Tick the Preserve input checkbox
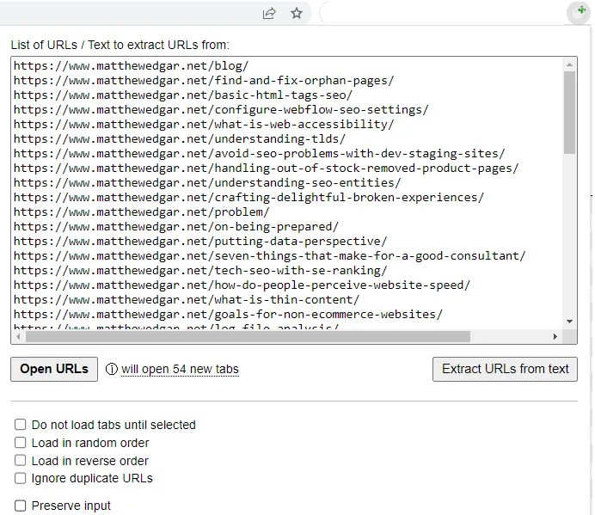Screen dimensions: 595x515 point(20,506)
